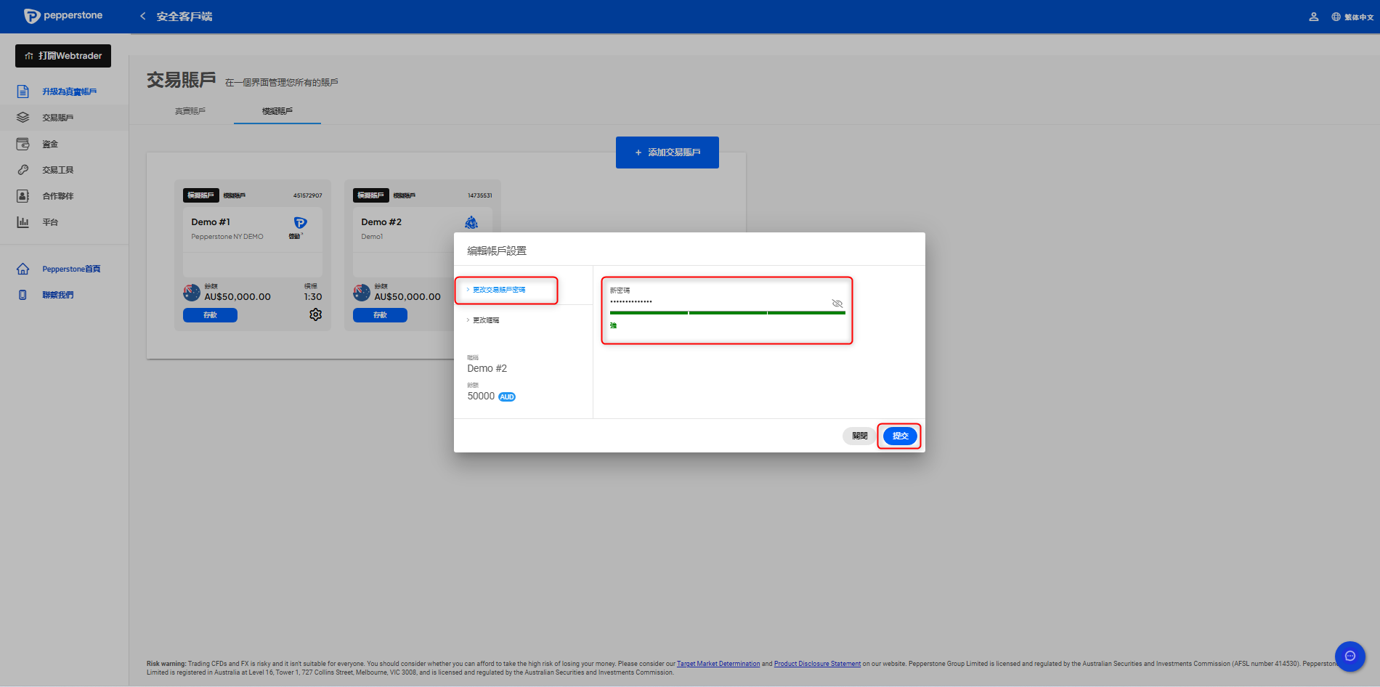The height and width of the screenshot is (687, 1380).
Task: Click the back arrow beside 安全客戶端
Action: pos(143,16)
